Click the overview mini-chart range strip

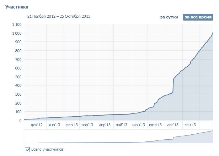(118, 136)
